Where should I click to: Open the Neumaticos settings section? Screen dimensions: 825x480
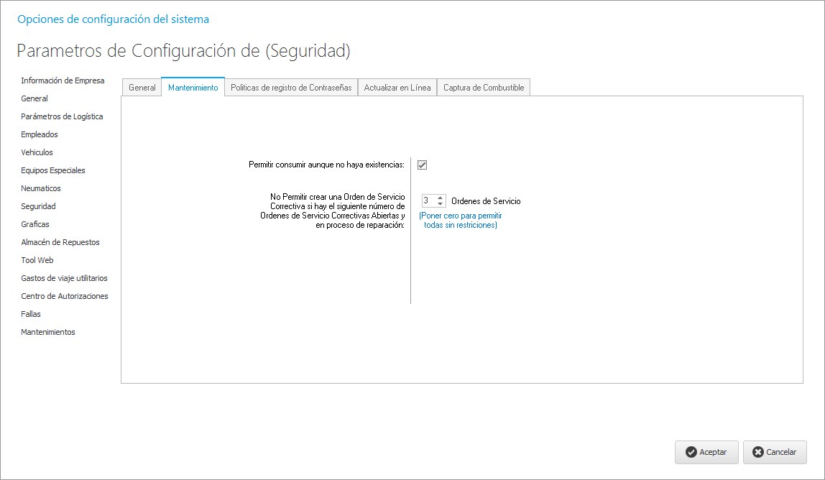pyautogui.click(x=41, y=188)
